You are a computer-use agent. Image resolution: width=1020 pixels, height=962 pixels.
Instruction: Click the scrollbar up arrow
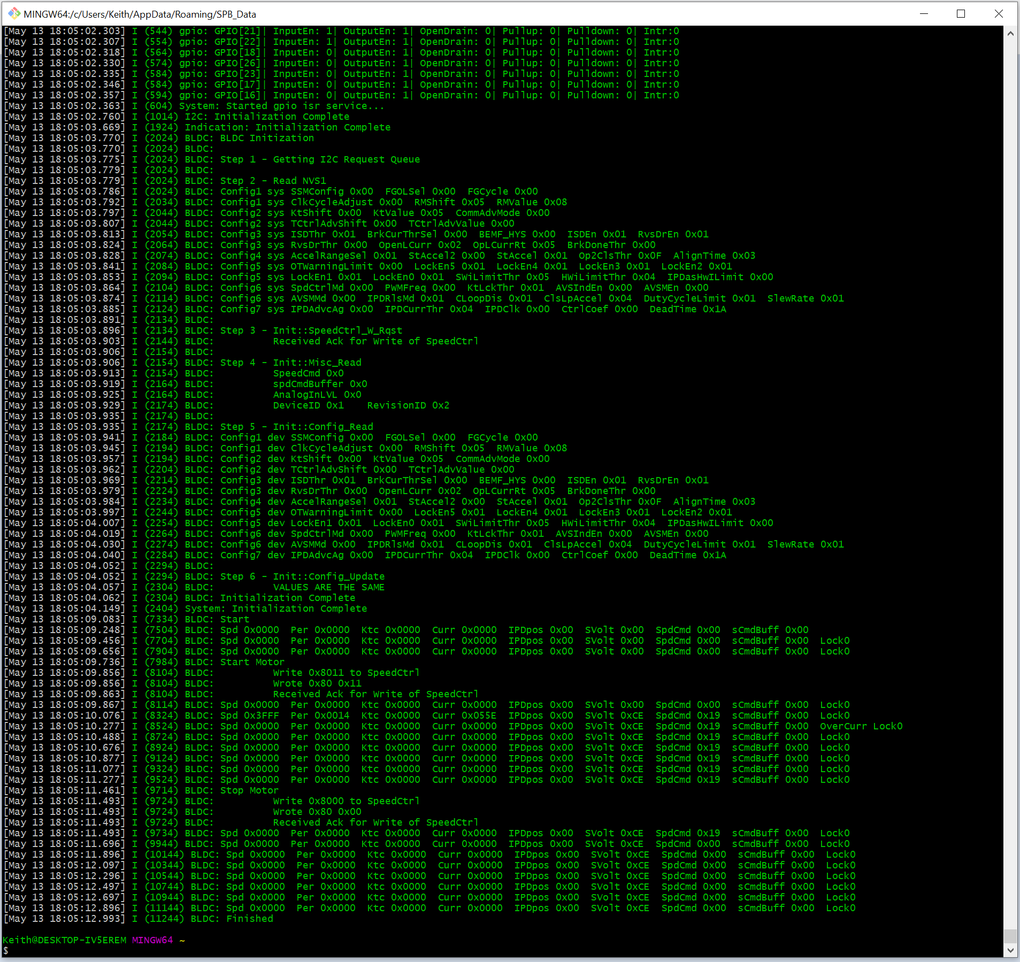(1010, 33)
